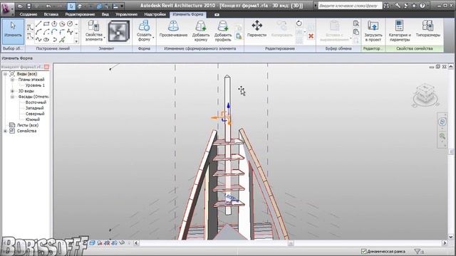Open the Надстройки ribbon tab
The image size is (456, 256).
155,14
